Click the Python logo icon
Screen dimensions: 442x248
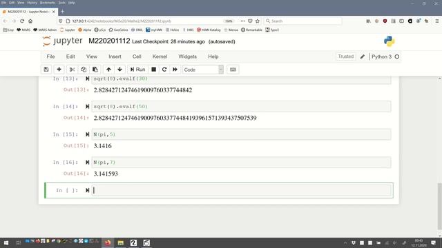390,41
